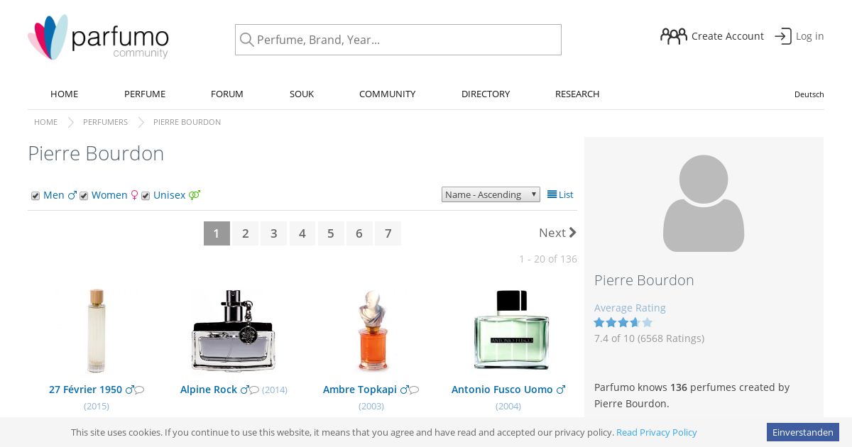Toggle the Unisex filter checkbox

pos(146,196)
